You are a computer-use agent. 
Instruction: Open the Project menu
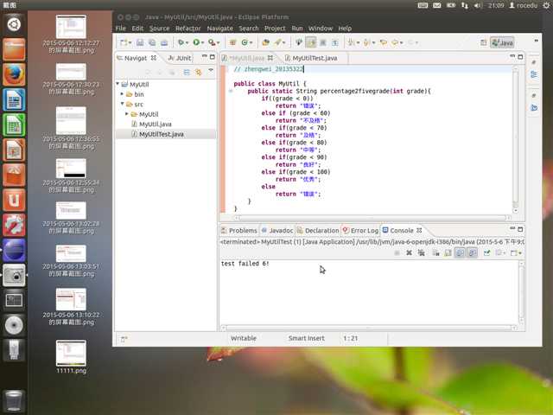click(275, 29)
